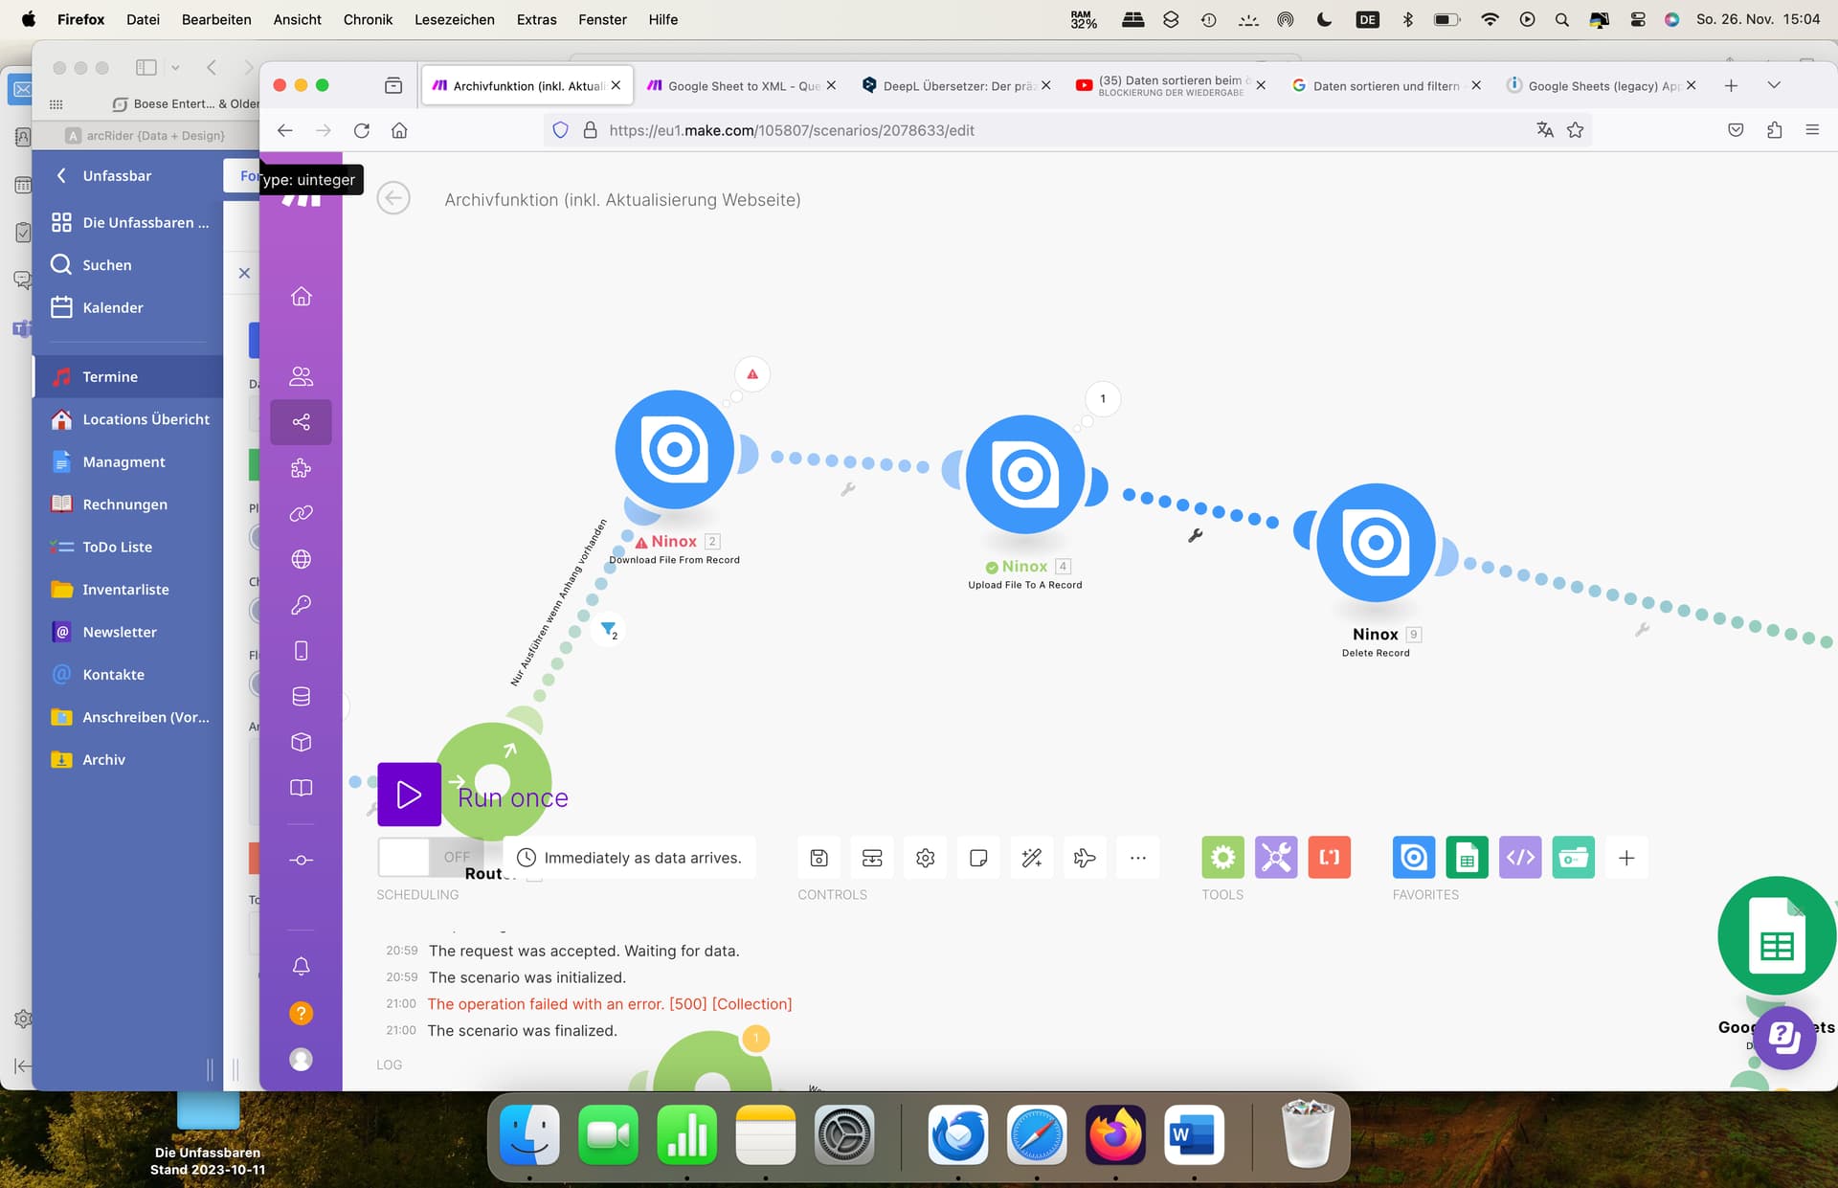This screenshot has height=1188, width=1838.
Task: Click the save scenario disk icon
Action: (x=818, y=858)
